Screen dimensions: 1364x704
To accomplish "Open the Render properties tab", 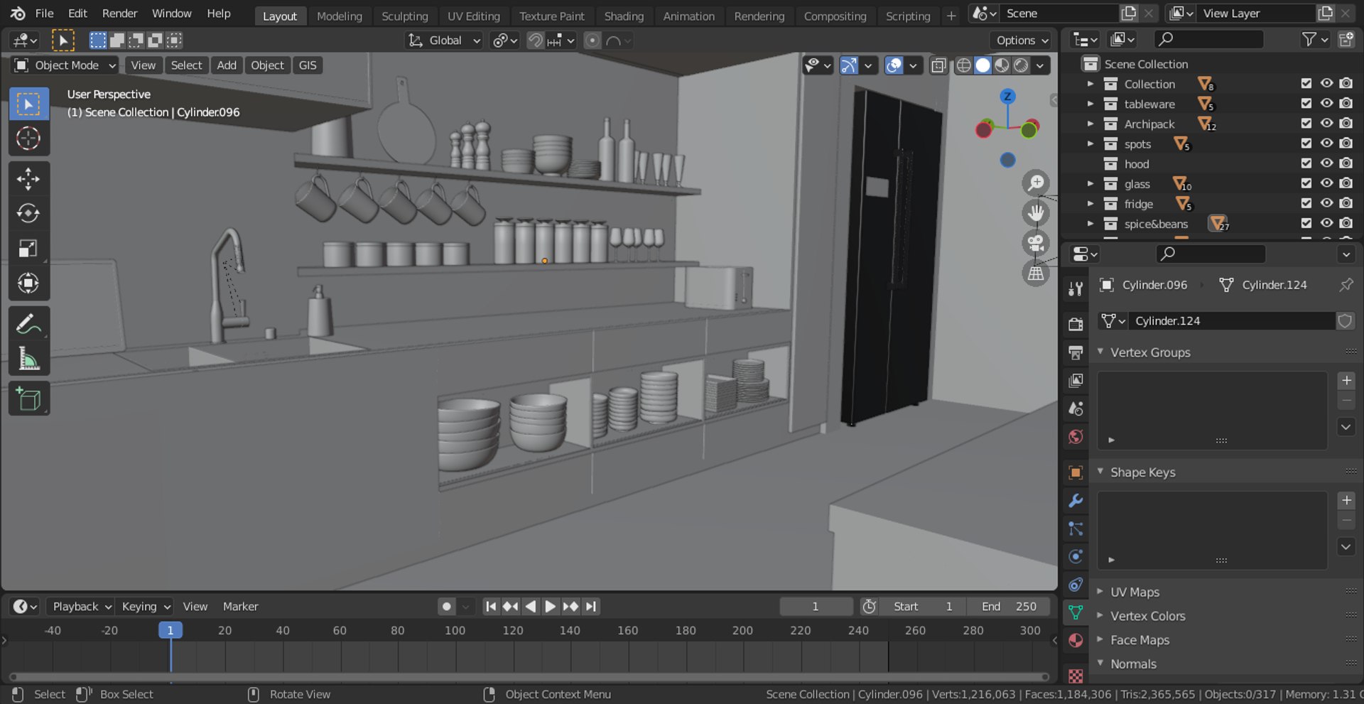I will point(1076,324).
